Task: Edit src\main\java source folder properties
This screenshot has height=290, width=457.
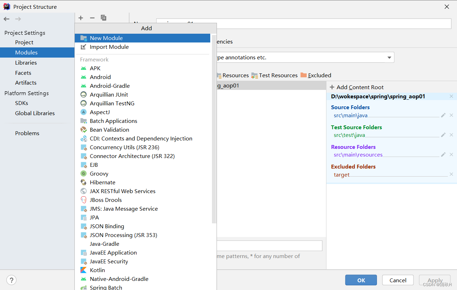Action: [x=443, y=115]
